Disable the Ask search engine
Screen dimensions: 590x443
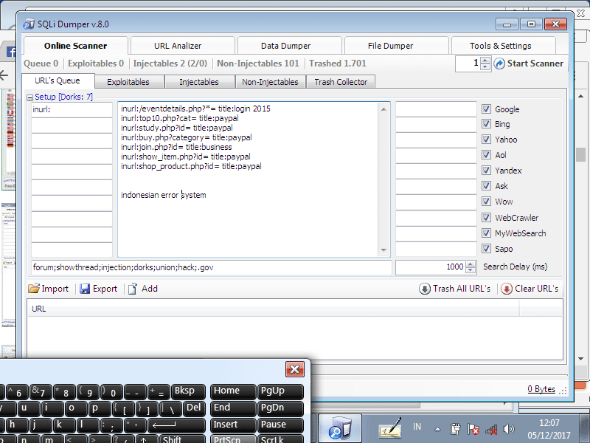coord(486,185)
